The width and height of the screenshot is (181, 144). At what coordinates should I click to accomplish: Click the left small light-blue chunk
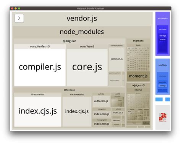point(159,100)
